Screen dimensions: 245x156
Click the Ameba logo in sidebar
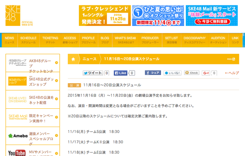tap(18, 136)
